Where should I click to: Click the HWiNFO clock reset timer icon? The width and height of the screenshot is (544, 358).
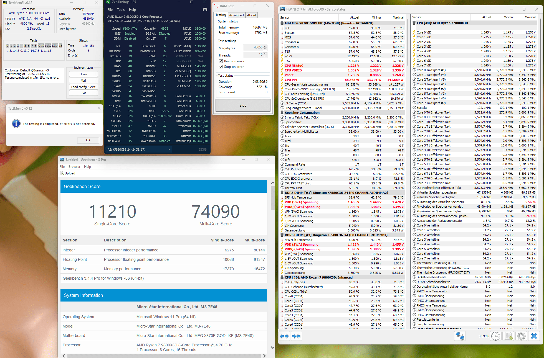(x=496, y=336)
